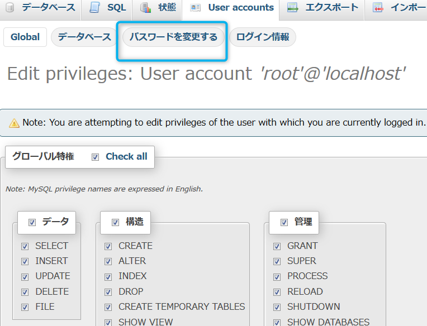This screenshot has width=427, height=326.
Task: Uncheck CREATE TEMPORARY TABLES privilege
Action: pyautogui.click(x=108, y=307)
